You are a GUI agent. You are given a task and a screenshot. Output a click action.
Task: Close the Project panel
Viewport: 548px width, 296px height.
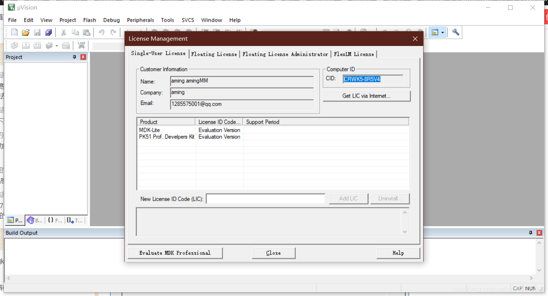pyautogui.click(x=83, y=57)
